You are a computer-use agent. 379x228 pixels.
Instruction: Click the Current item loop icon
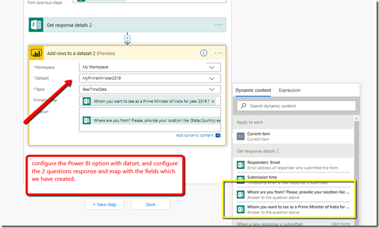point(241,136)
